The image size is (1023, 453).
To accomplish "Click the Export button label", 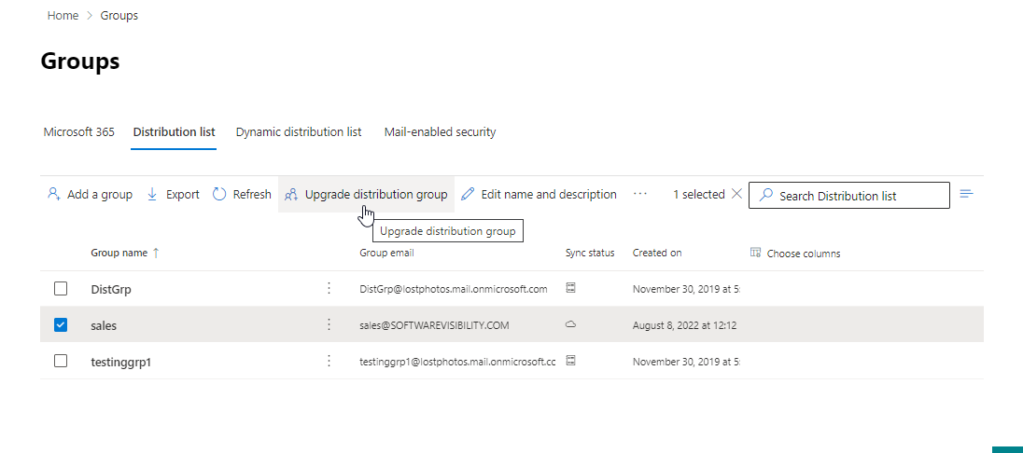I will coord(183,194).
